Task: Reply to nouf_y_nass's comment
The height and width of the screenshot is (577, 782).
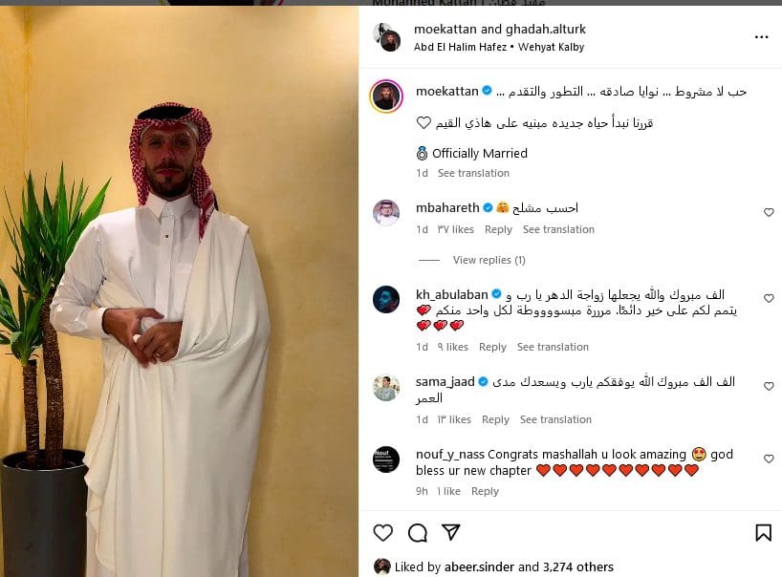Action: tap(485, 491)
